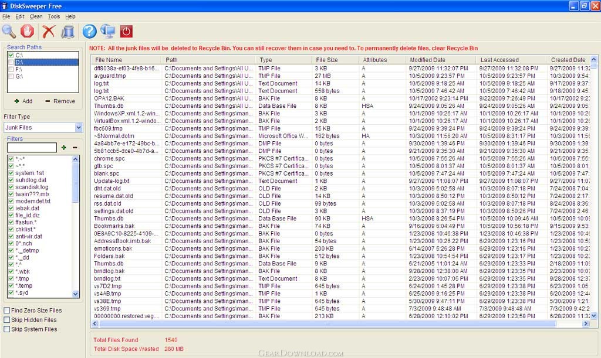This screenshot has height=358, width=601.
Task: Add a new search path
Action: [23, 101]
